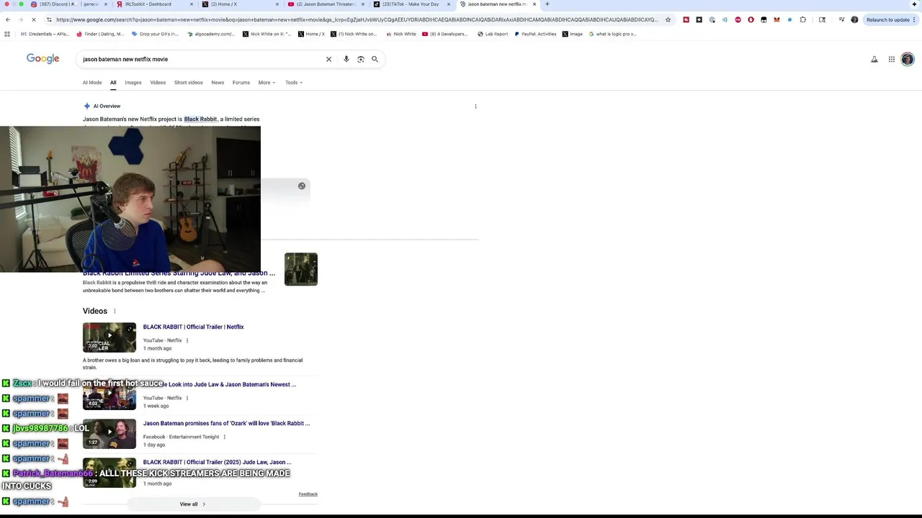Open AI Overview three-dot options
The image size is (922, 518).
click(x=475, y=106)
